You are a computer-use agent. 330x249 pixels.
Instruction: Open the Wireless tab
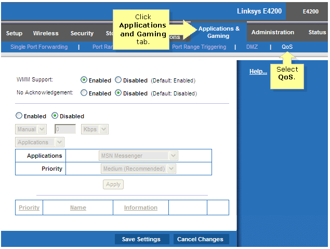click(x=46, y=33)
